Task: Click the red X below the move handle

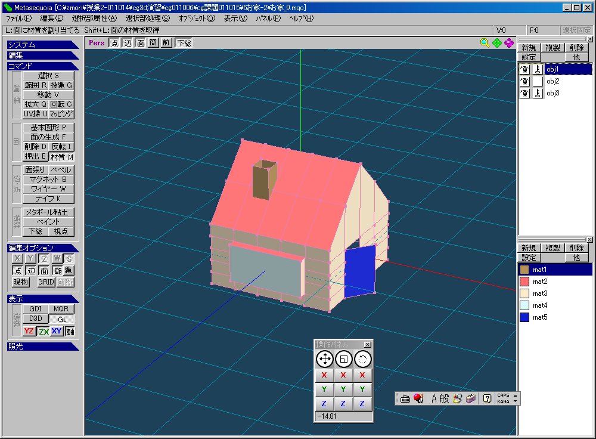Action: tap(324, 375)
